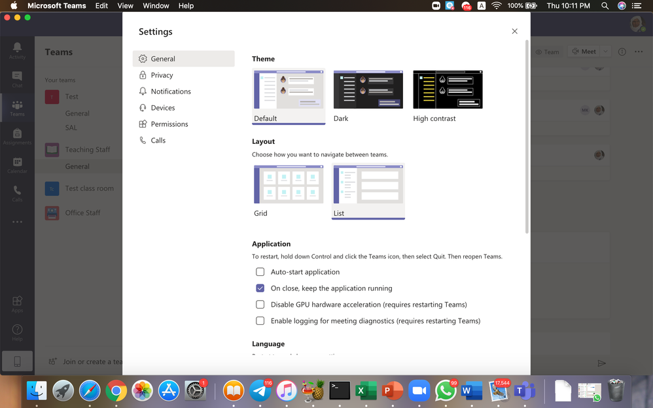Check Disable GPU hardware acceleration
Image resolution: width=653 pixels, height=408 pixels.
pos(260,304)
